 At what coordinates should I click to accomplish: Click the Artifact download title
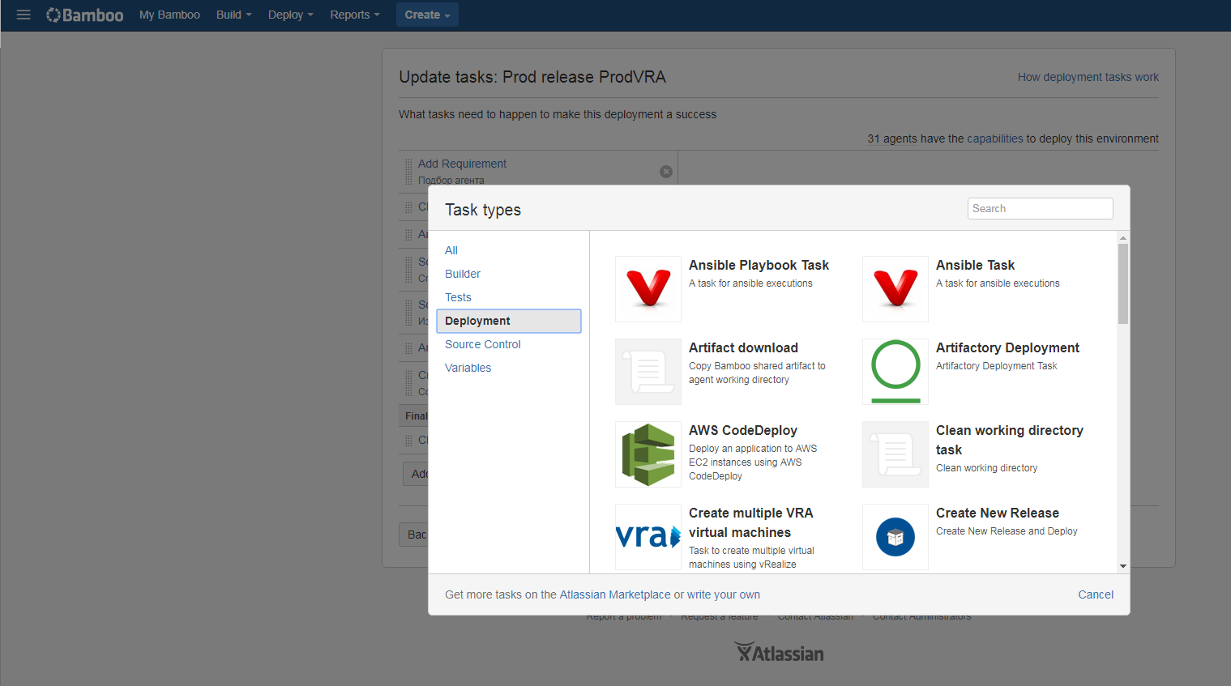pyautogui.click(x=743, y=347)
